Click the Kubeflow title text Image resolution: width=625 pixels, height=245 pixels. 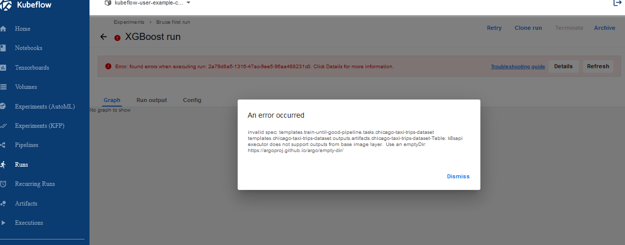point(34,5)
